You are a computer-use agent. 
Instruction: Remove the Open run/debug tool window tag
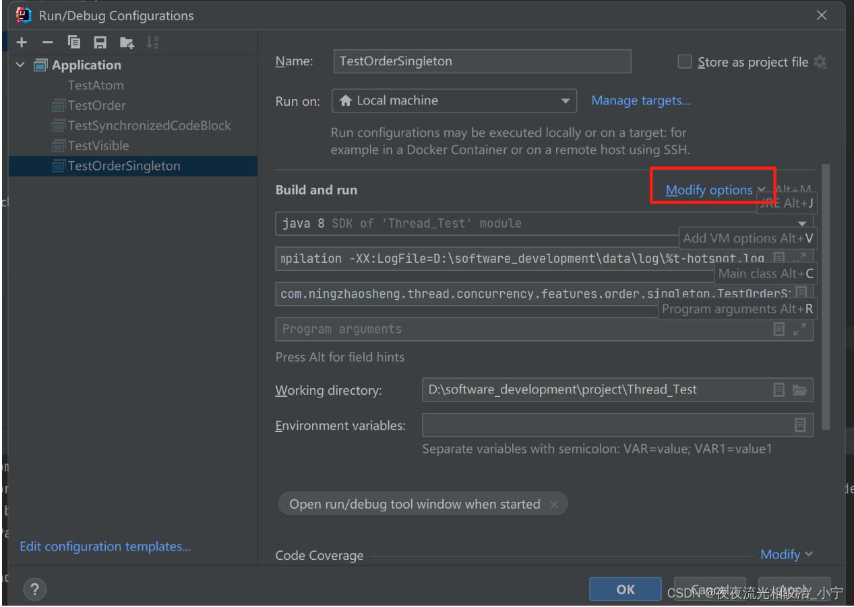554,505
